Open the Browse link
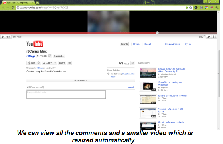 click(137, 44)
